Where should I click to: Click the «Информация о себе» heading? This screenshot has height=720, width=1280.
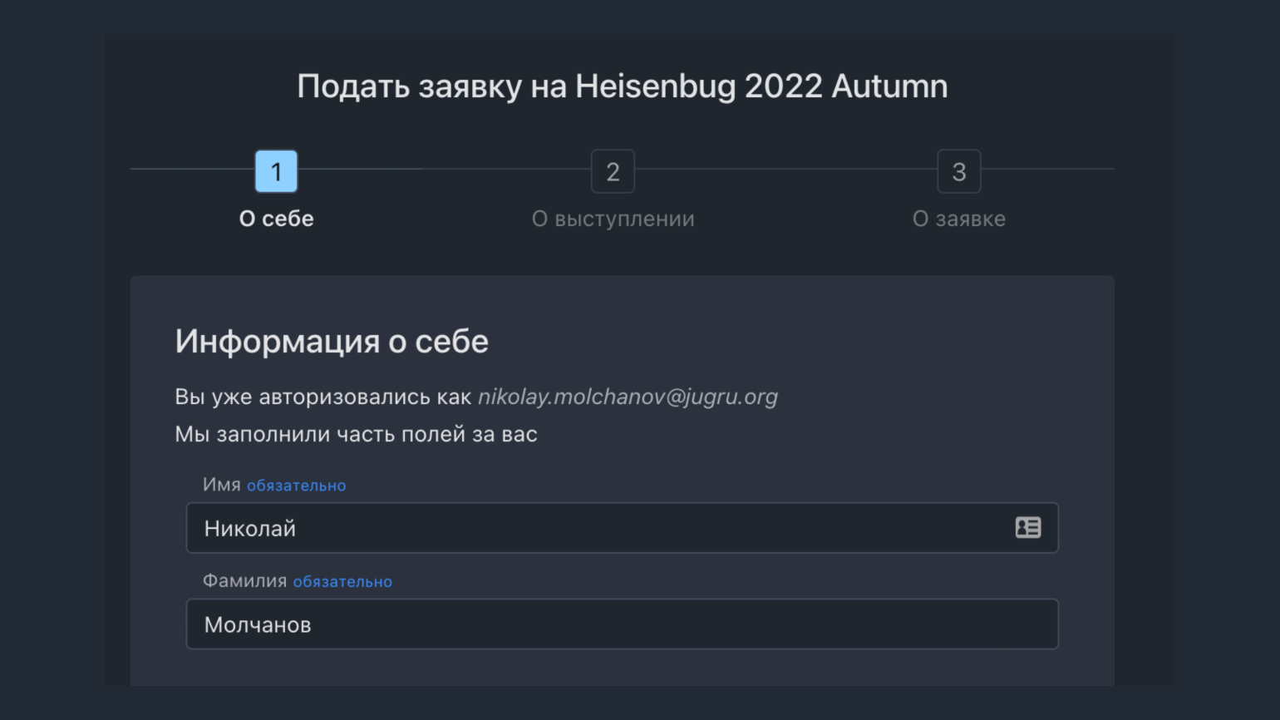332,342
